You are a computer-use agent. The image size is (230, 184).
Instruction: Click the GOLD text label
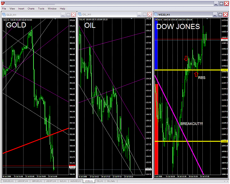[x=16, y=25]
